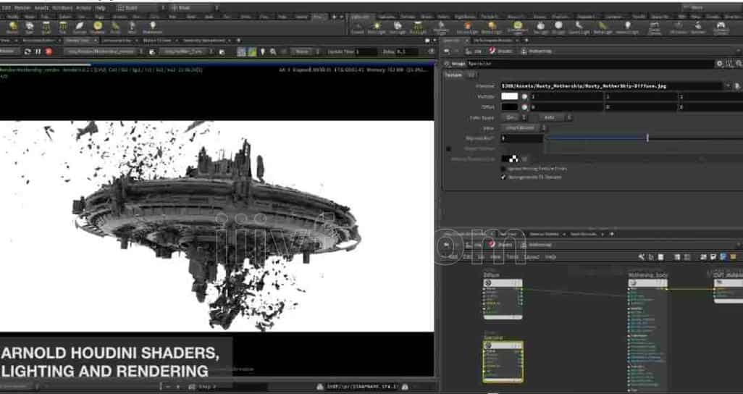
Task: Open the Build desktop dropdown
Action: [140, 8]
